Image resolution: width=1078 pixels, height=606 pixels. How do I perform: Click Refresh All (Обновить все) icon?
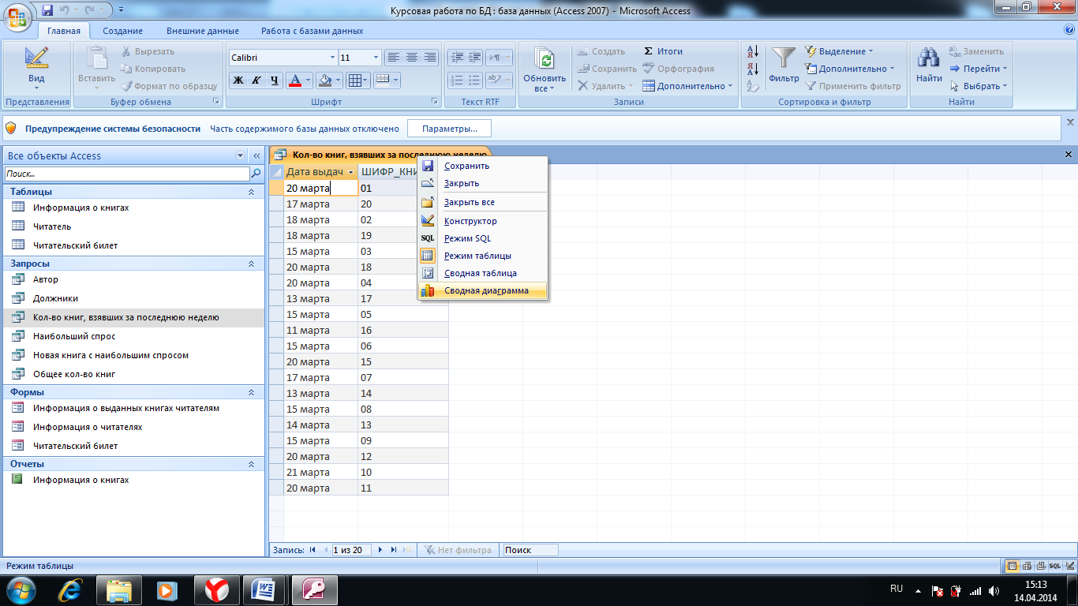coord(545,69)
